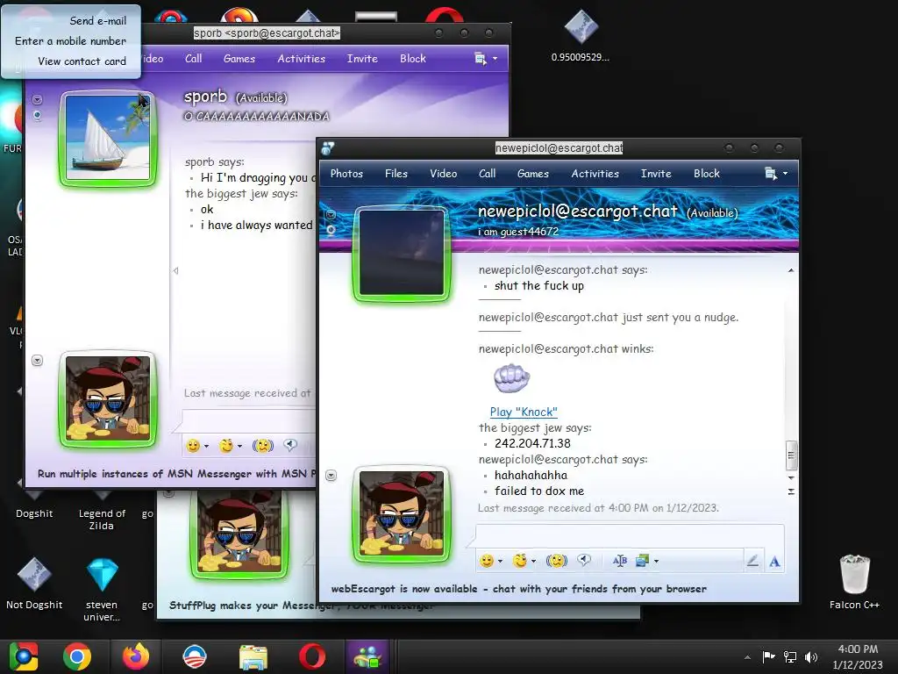Switch to text typing mode in newepiclol chat
The height and width of the screenshot is (674, 898).
point(774,561)
